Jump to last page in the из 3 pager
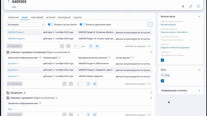The image size is (207, 116). click(x=97, y=46)
